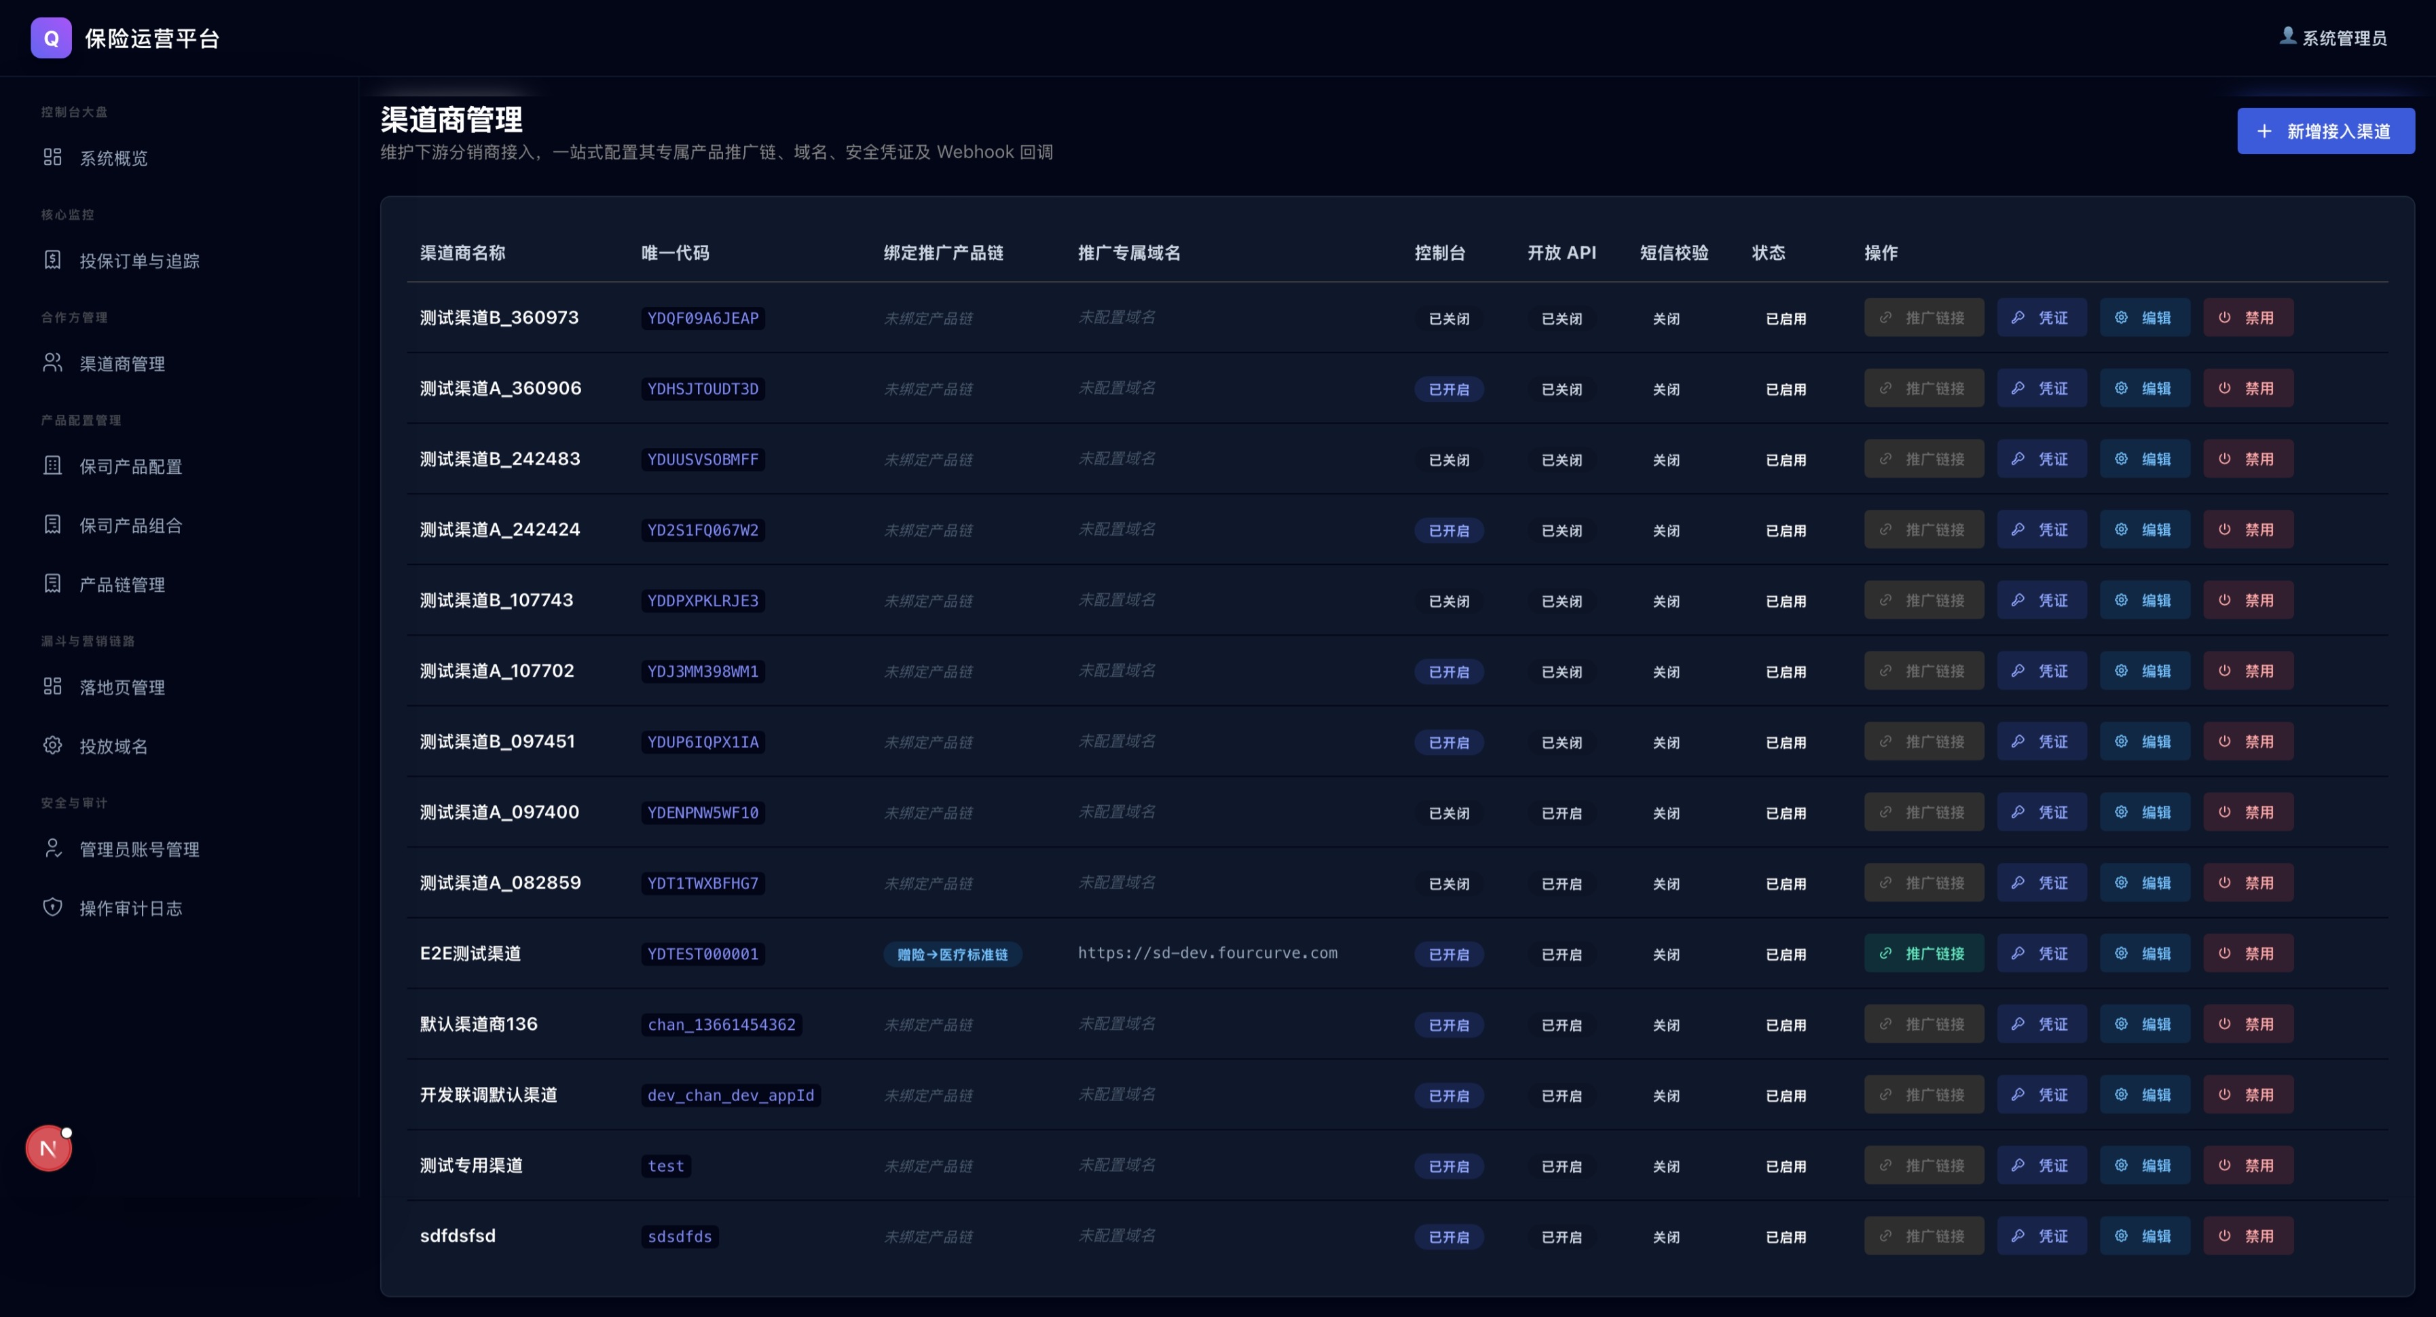
Task: Click the code YD2S1FQ067W2
Action: pos(703,530)
